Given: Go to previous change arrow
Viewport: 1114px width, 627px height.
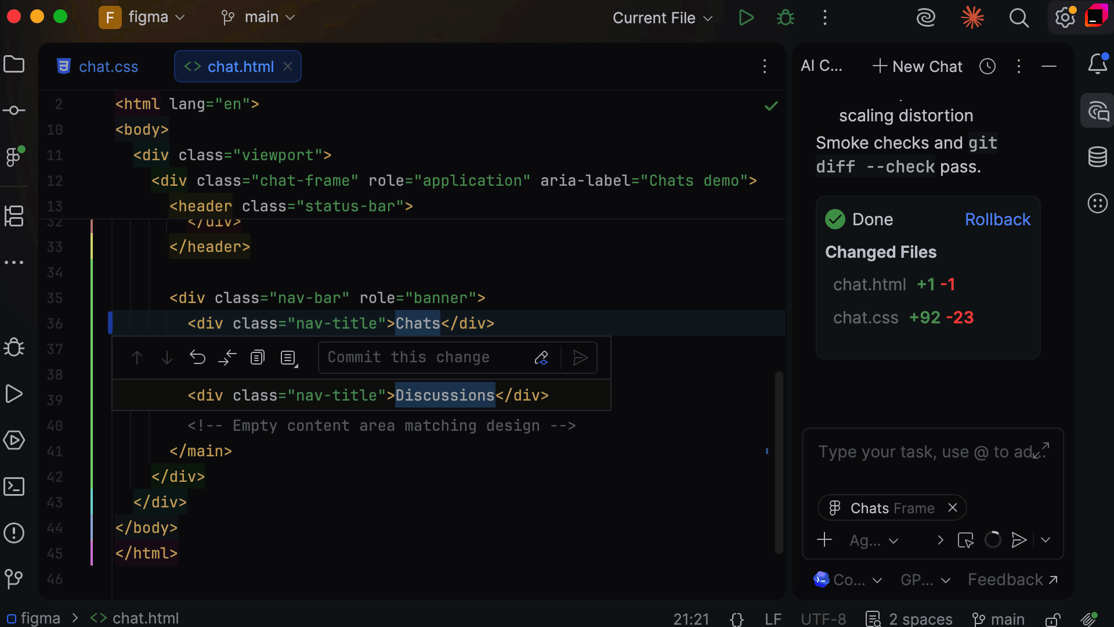Looking at the screenshot, I should click(137, 358).
